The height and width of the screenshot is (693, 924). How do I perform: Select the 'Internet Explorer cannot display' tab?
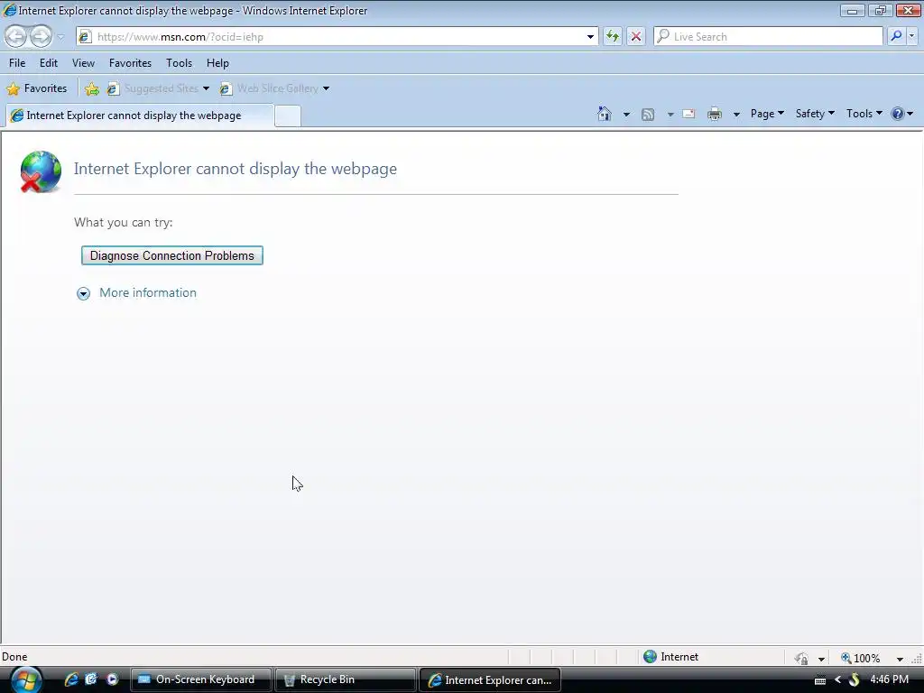tap(140, 115)
